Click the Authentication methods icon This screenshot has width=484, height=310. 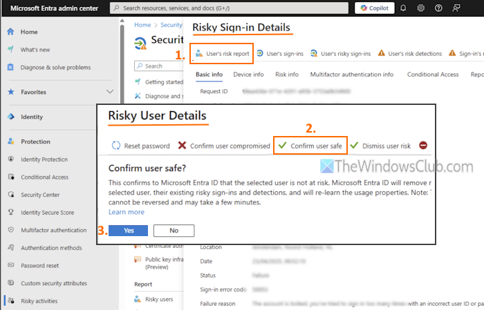(11, 247)
